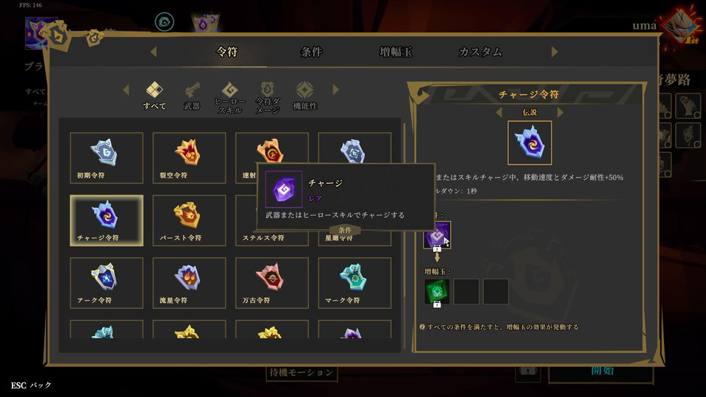Select the 流星令符 card

pyautogui.click(x=189, y=282)
